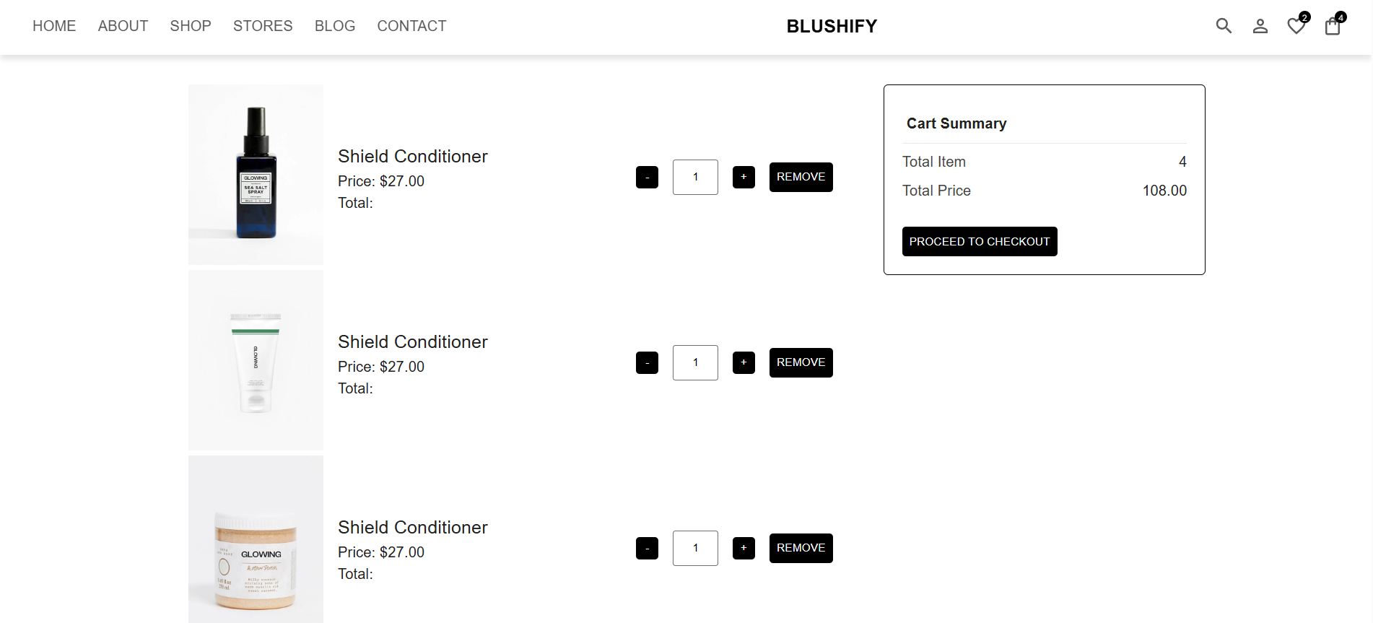Open the shopping bag cart icon

[1333, 26]
